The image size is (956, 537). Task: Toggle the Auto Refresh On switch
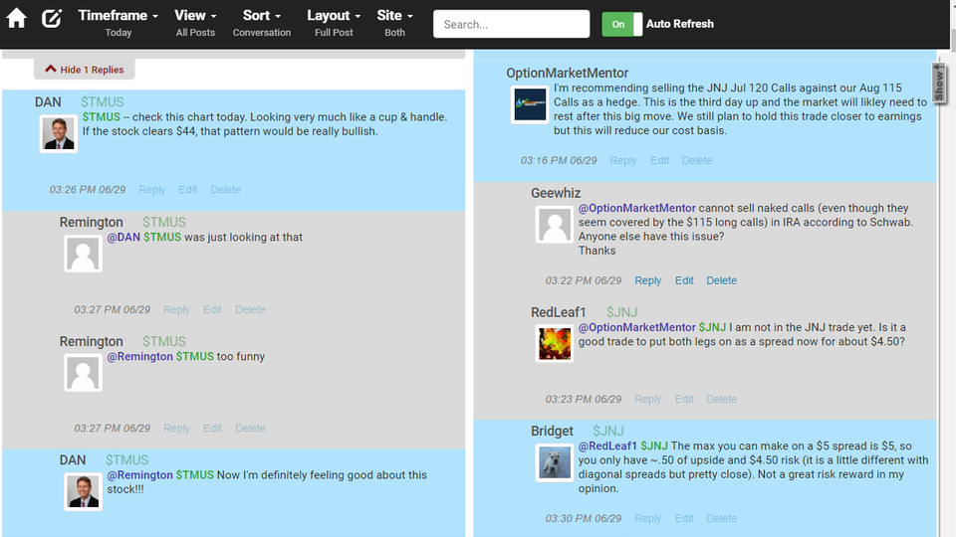click(x=621, y=24)
